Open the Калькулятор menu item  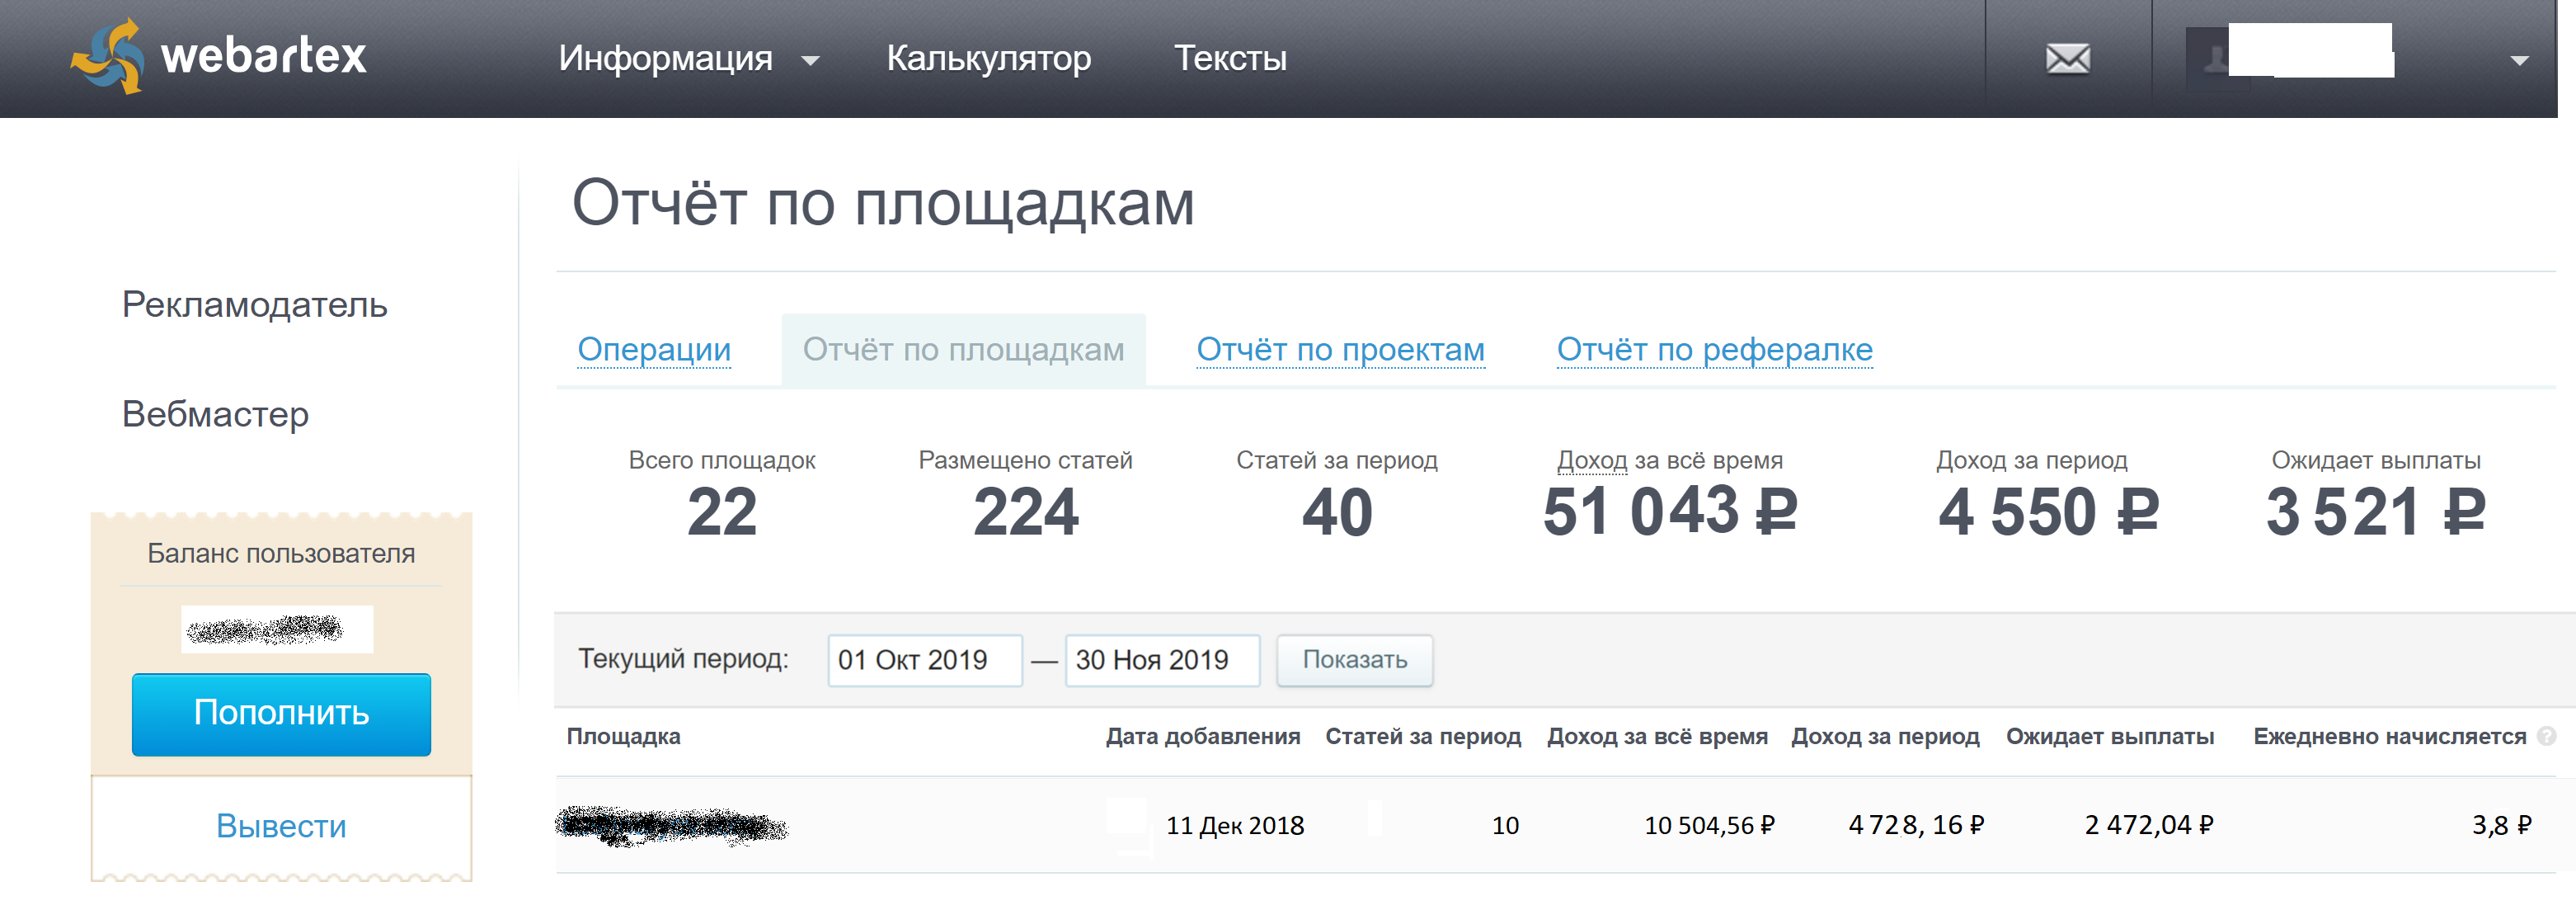point(988,59)
